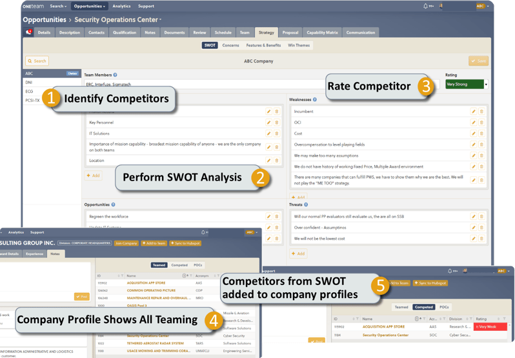Screen dimensions: 515x358
Task: Edit the OCI weakness entry
Action: click(x=474, y=123)
